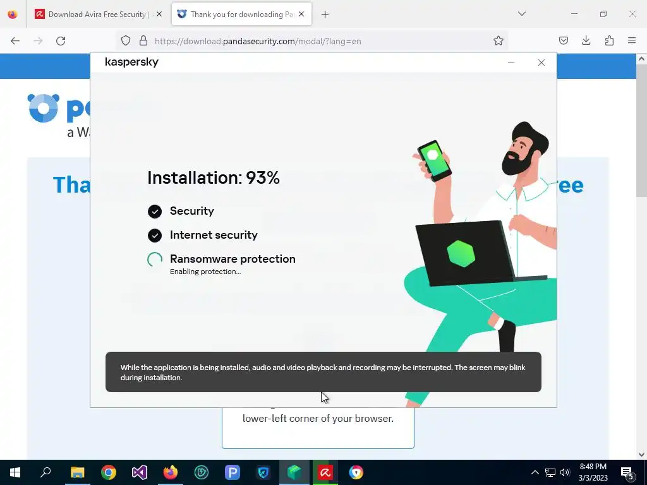Switch to the Download Avira Free Security tab
647x485 pixels.
(x=99, y=15)
